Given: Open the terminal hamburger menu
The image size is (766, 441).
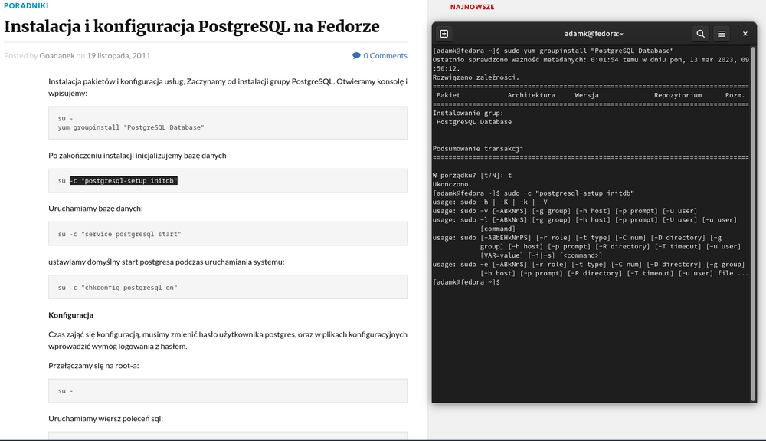Looking at the screenshot, I should 722,34.
